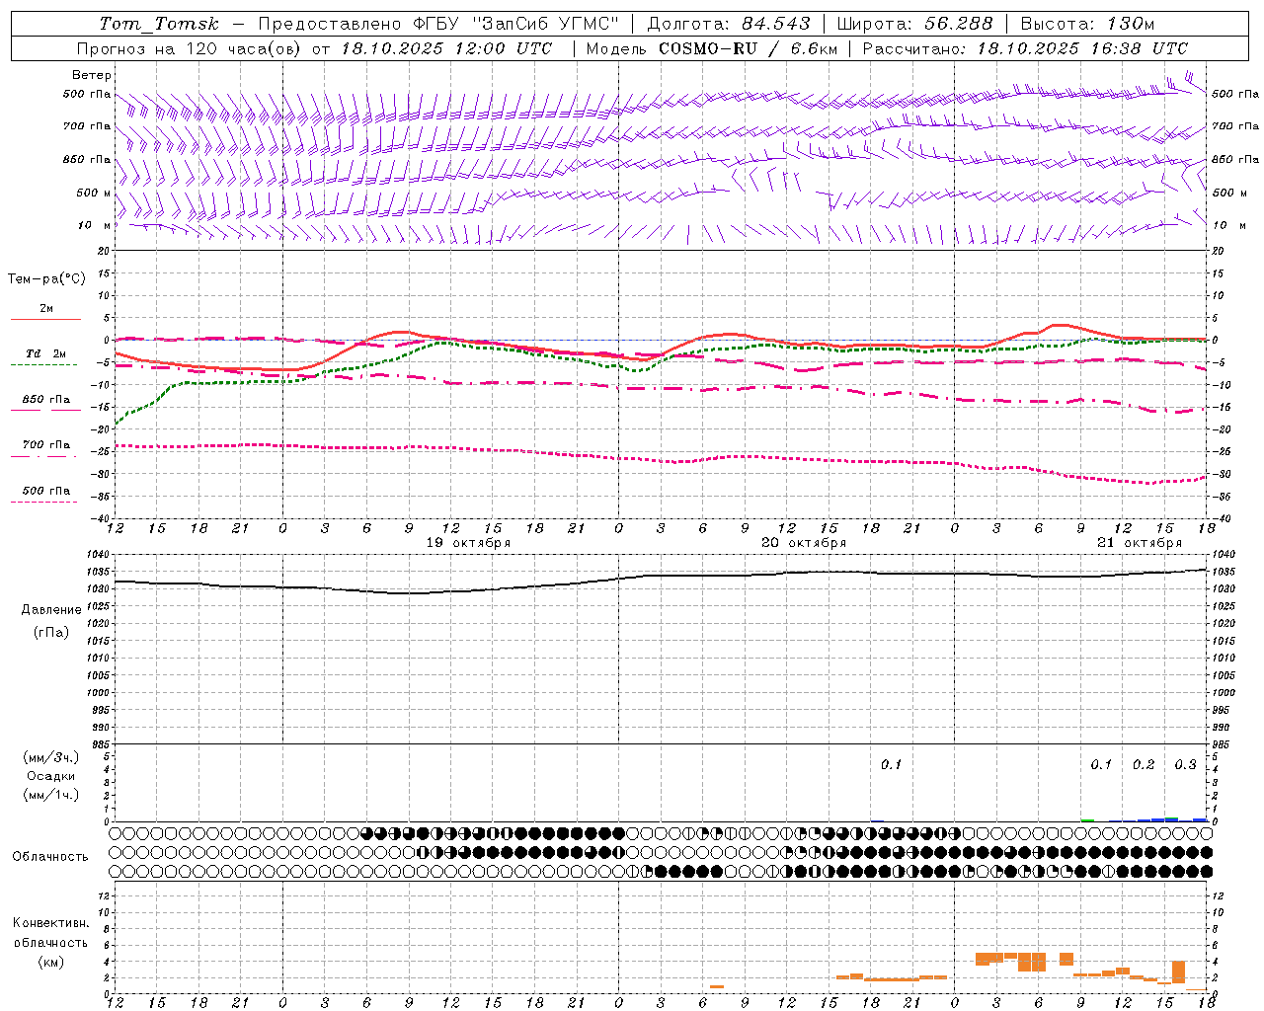
Task: Click the left '1040' pressure axis value
Action: tap(99, 555)
